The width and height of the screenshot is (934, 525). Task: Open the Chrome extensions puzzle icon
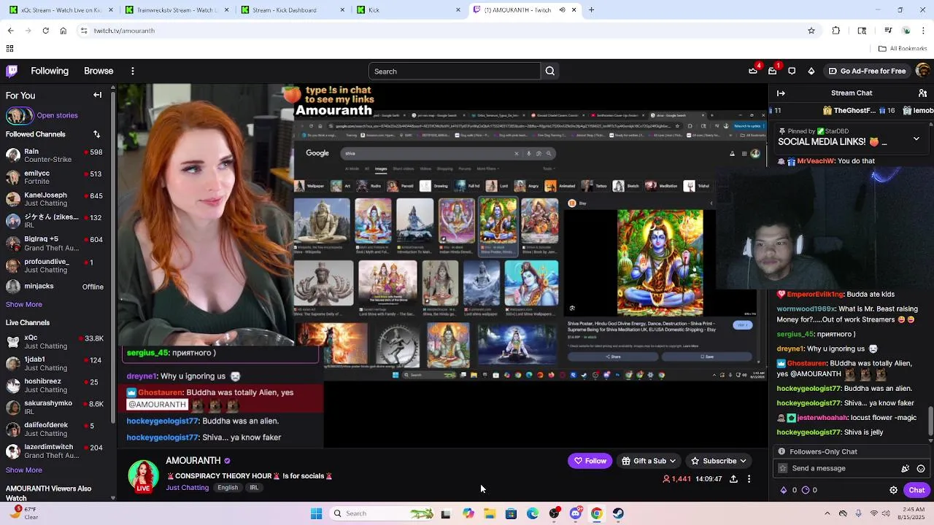coord(836,31)
